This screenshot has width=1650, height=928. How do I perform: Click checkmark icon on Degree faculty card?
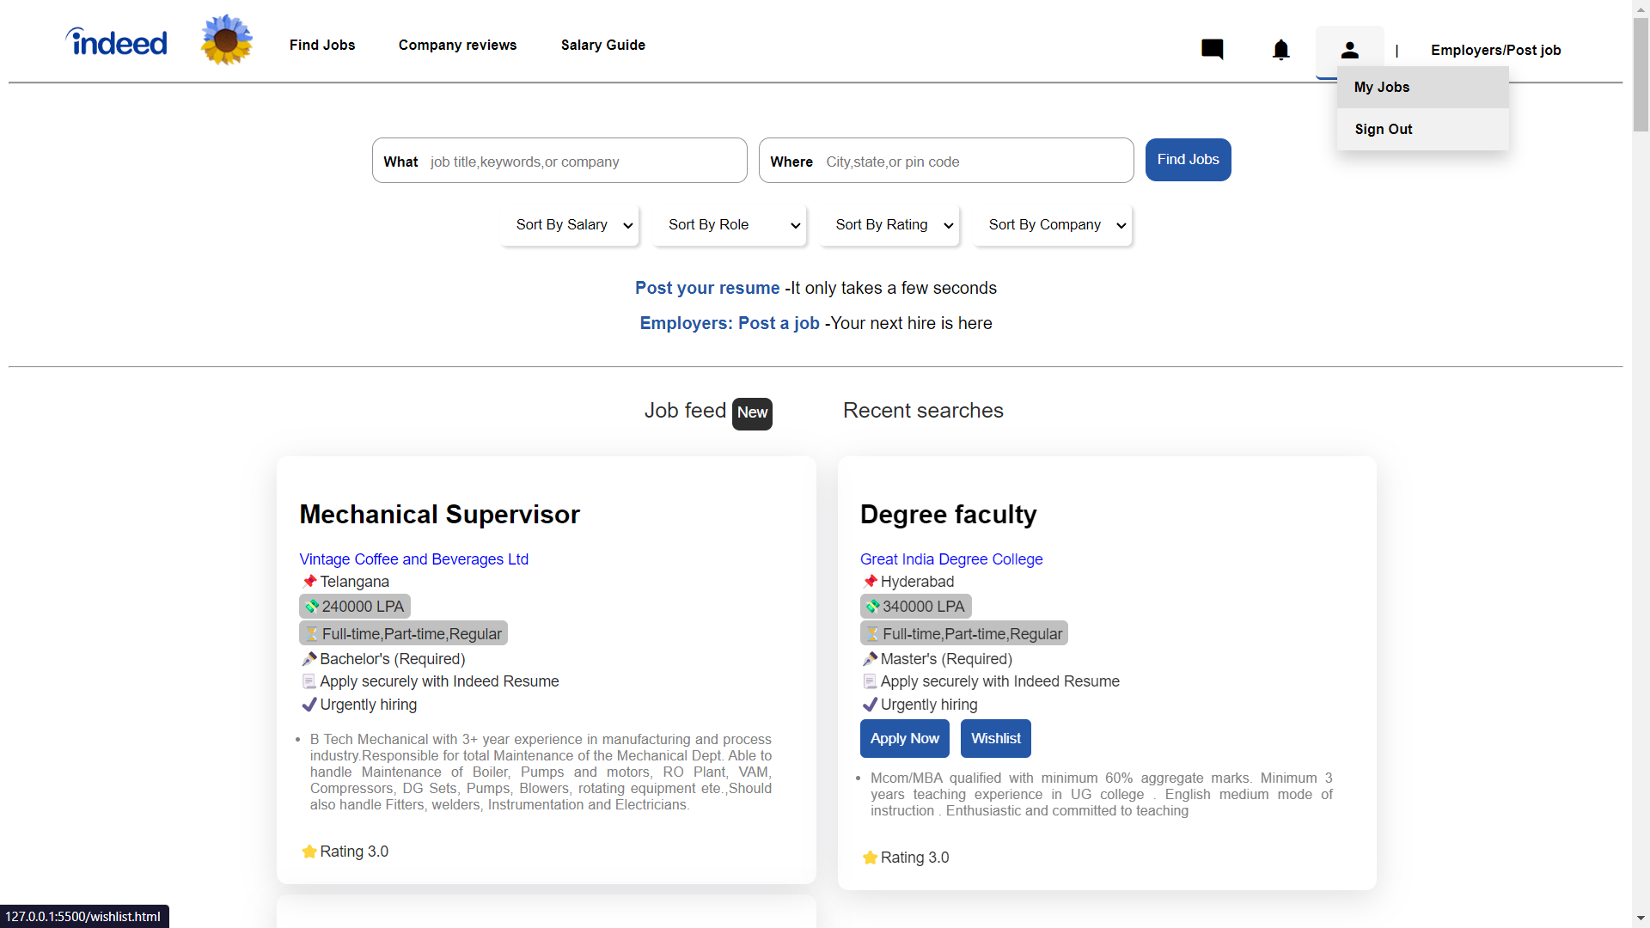pyautogui.click(x=870, y=705)
